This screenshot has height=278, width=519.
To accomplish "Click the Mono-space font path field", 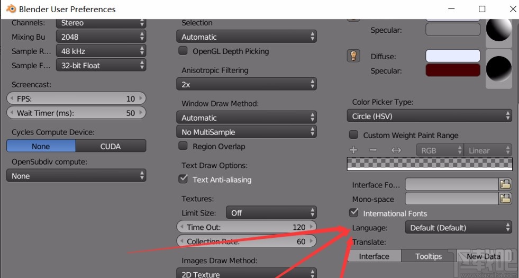I will tap(452, 199).
